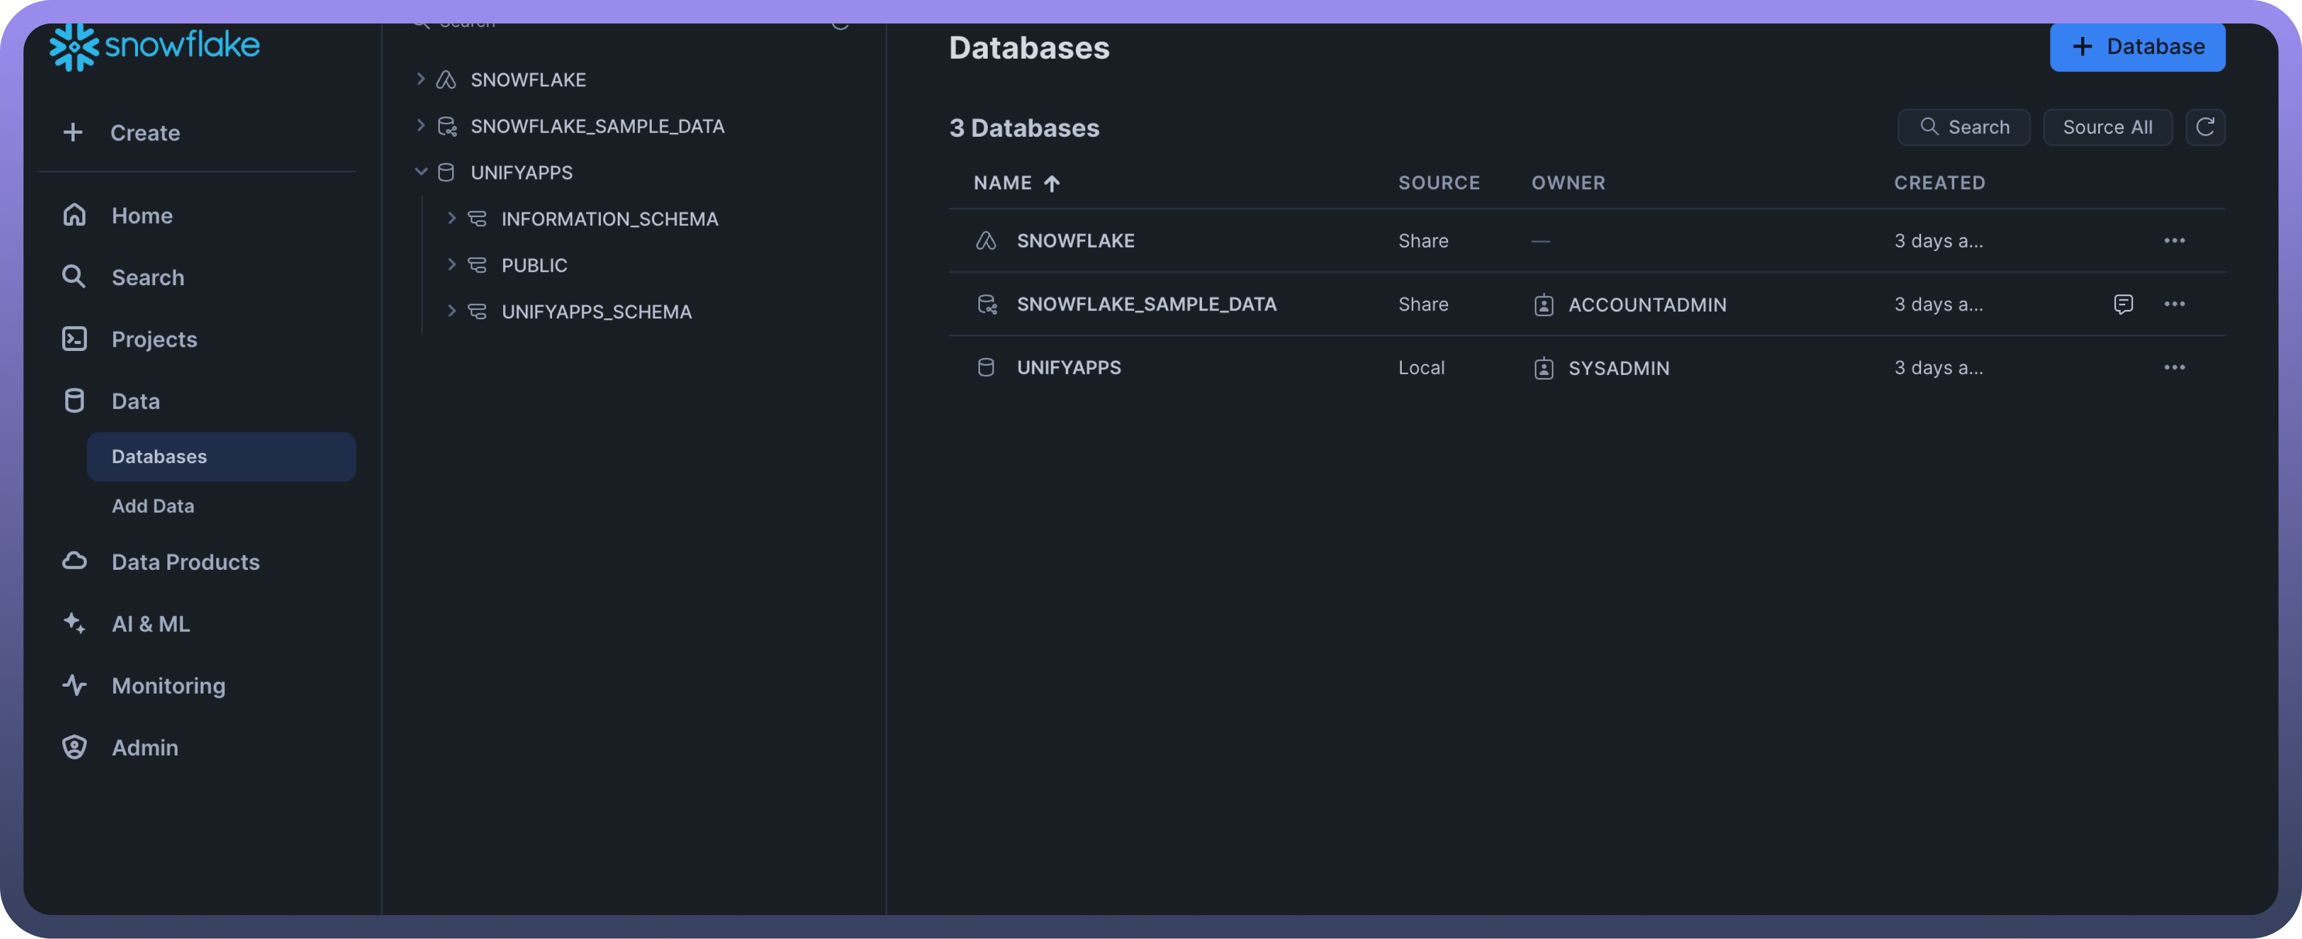Click the Home house icon in sidebar
The height and width of the screenshot is (939, 2302).
point(74,215)
